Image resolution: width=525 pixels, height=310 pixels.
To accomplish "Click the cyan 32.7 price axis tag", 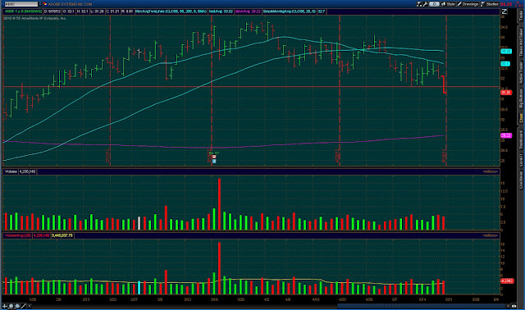I will [x=505, y=64].
